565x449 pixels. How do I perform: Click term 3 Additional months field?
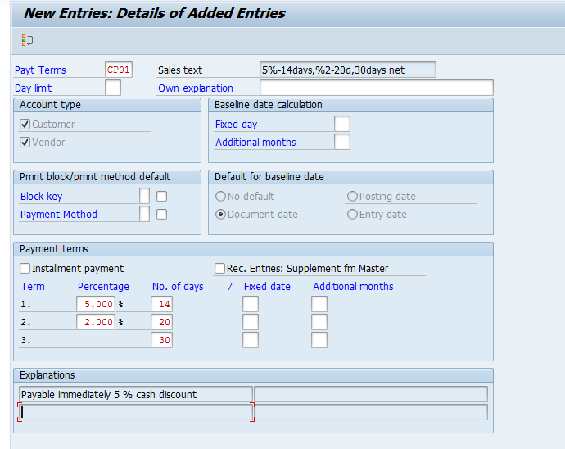tap(319, 340)
